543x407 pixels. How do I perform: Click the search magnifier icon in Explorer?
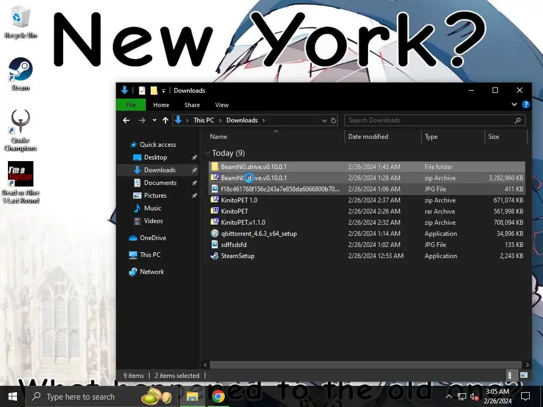click(518, 120)
